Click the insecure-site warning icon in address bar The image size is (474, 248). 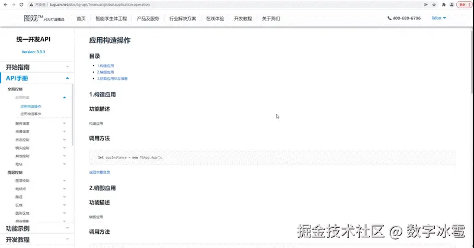coord(31,5)
